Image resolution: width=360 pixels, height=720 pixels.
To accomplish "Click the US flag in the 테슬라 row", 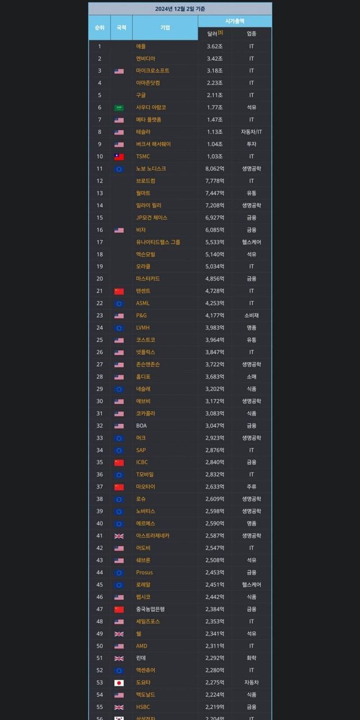I will coord(119,132).
